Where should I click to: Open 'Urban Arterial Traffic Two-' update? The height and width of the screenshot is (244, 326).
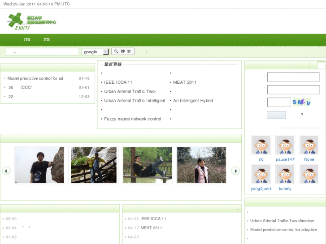130,91
